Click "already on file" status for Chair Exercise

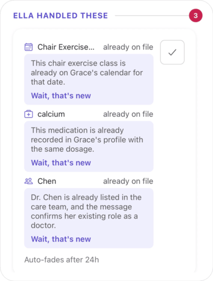click(x=128, y=47)
